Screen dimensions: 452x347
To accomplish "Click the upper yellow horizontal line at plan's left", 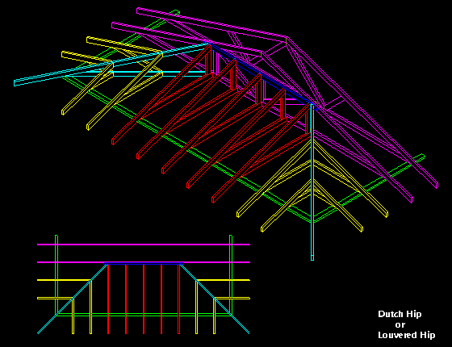I will [x=64, y=280].
